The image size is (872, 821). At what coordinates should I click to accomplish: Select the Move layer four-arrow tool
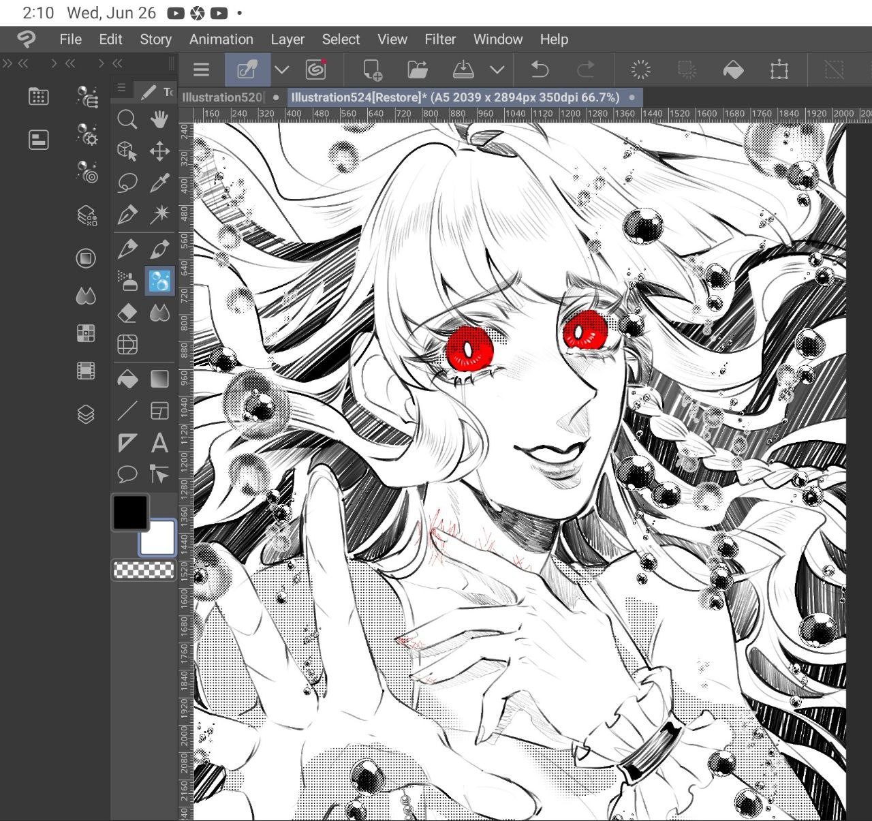(159, 151)
